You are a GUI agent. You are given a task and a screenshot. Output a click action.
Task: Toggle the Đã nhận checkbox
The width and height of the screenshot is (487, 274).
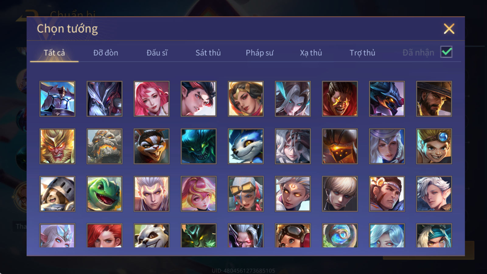tap(446, 52)
